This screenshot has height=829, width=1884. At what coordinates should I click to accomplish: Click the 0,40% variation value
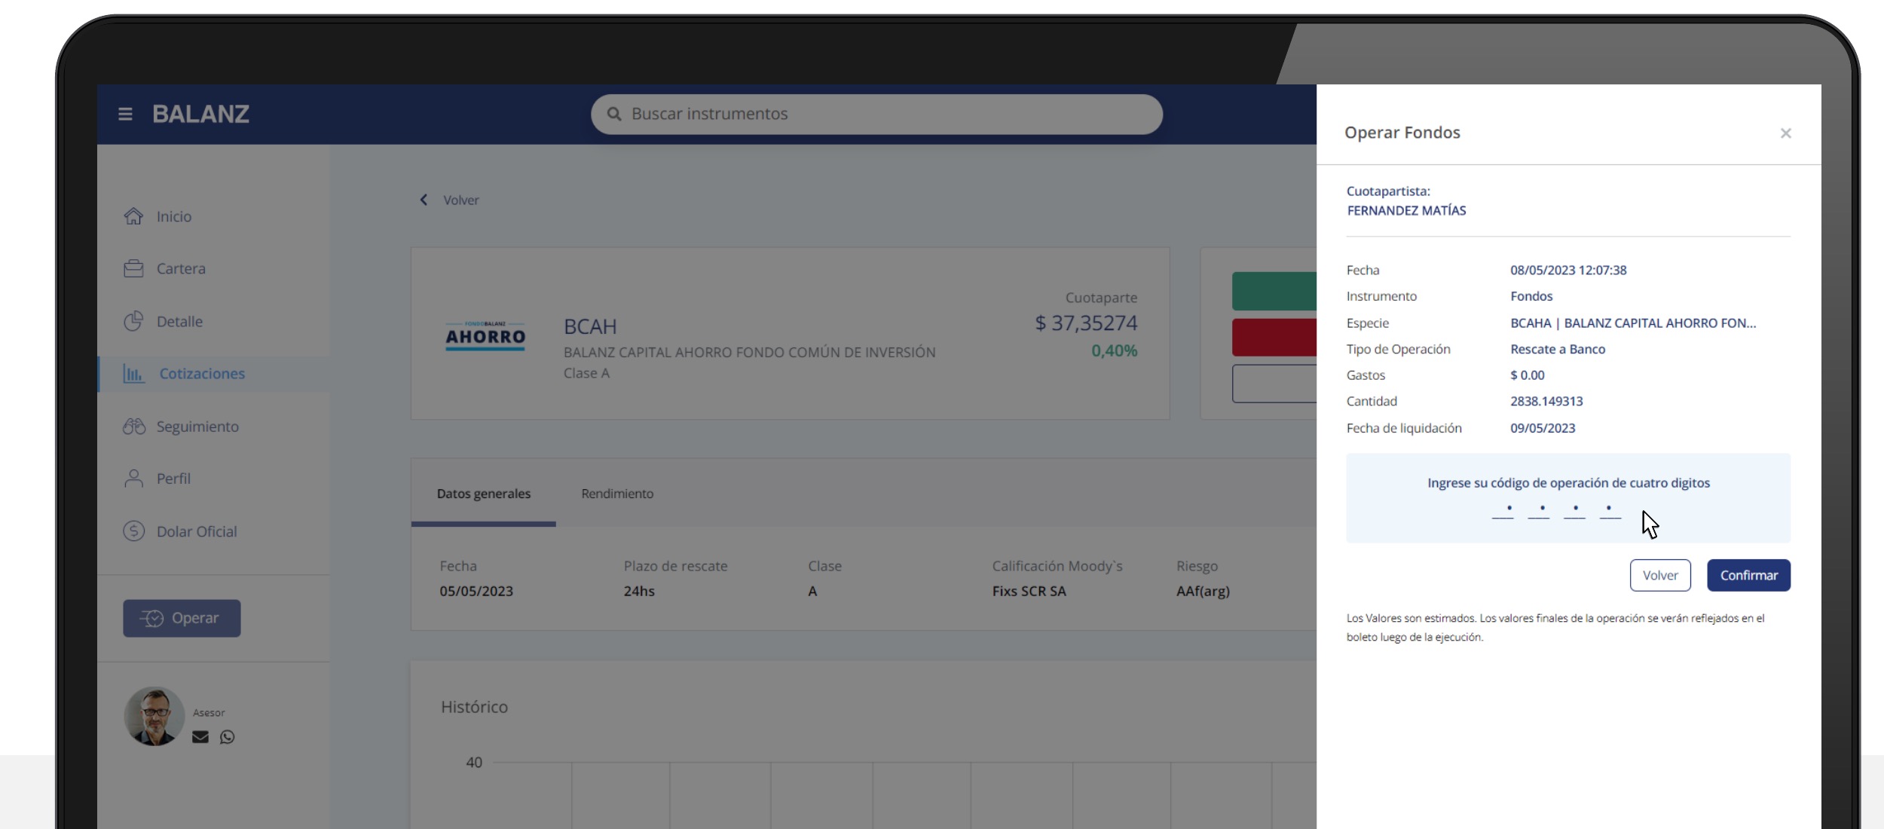point(1115,350)
